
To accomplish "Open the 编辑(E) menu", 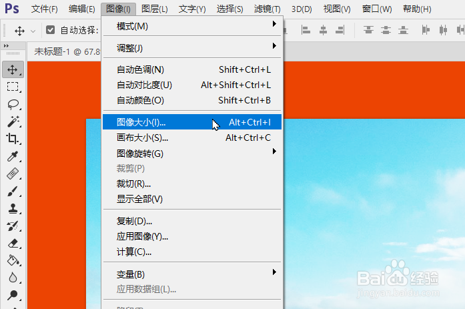I will [82, 9].
